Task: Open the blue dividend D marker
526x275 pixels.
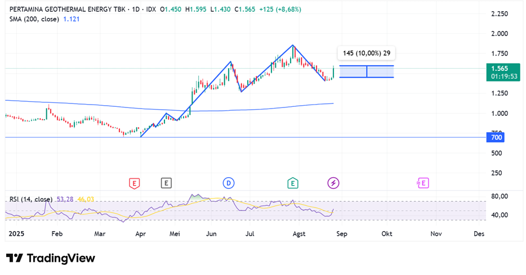Action: click(228, 183)
